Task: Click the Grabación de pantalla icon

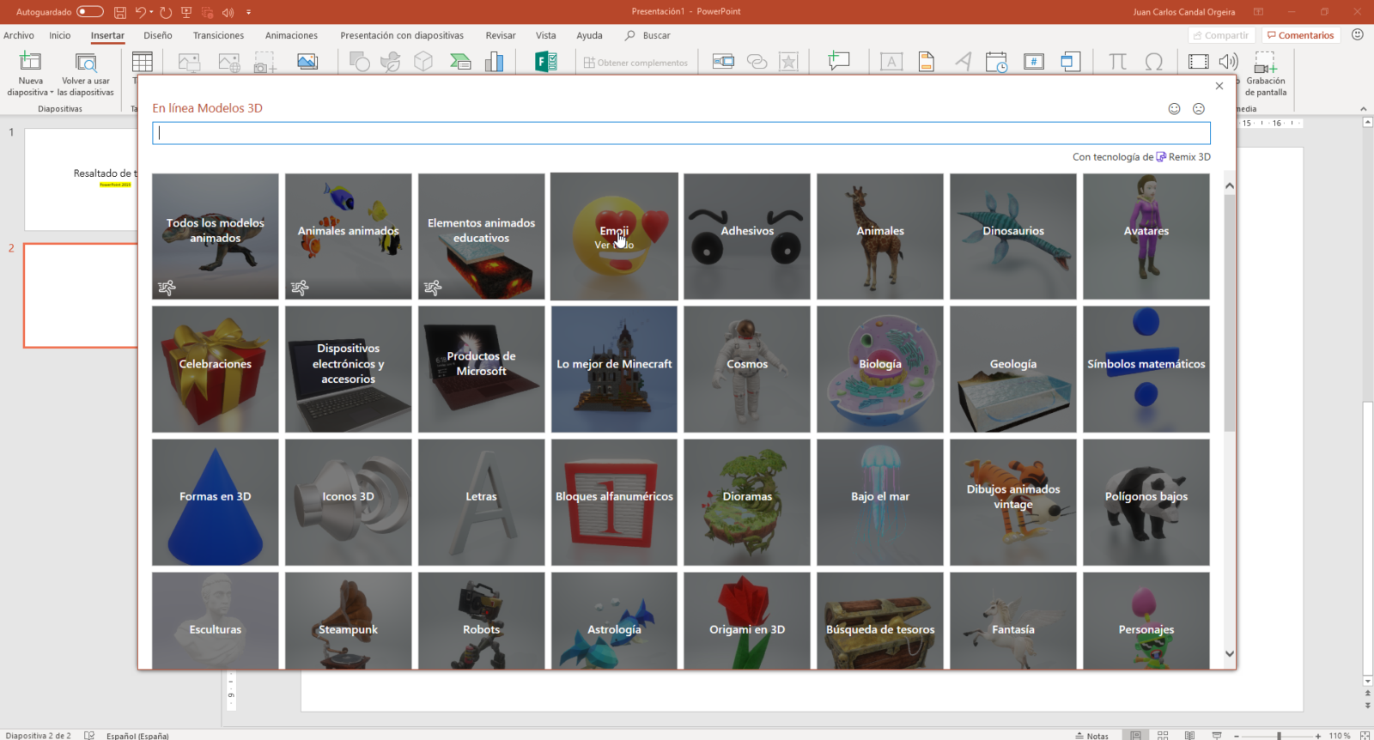Action: coord(1265,63)
